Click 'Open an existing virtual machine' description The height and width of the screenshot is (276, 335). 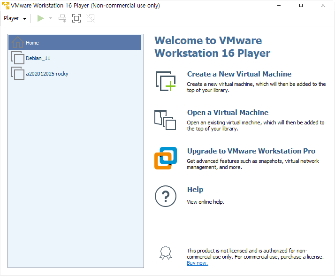[256, 125]
